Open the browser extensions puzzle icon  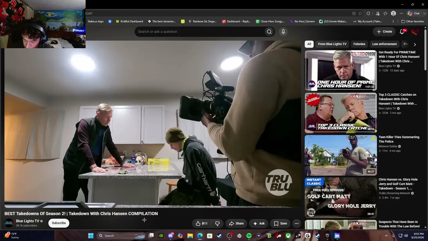tap(368, 13)
